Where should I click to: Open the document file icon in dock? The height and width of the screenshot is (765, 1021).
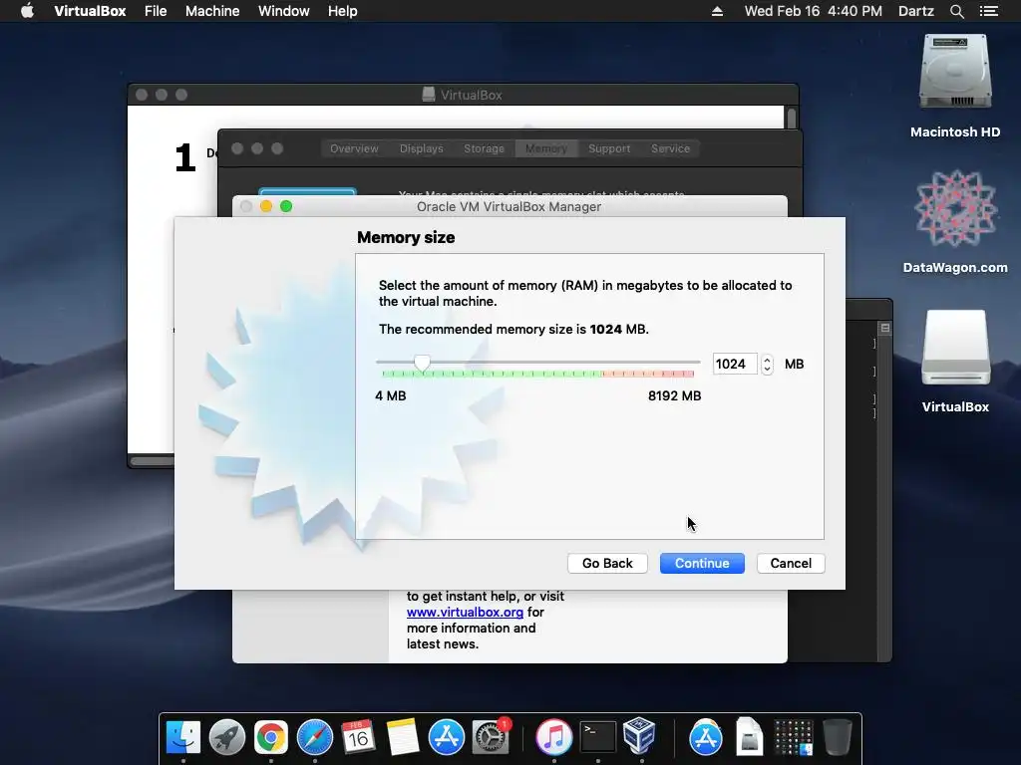750,738
